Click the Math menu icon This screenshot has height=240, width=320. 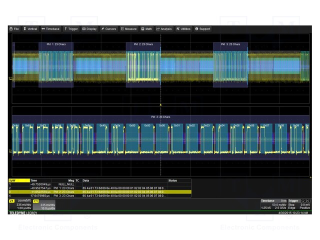(x=142, y=29)
